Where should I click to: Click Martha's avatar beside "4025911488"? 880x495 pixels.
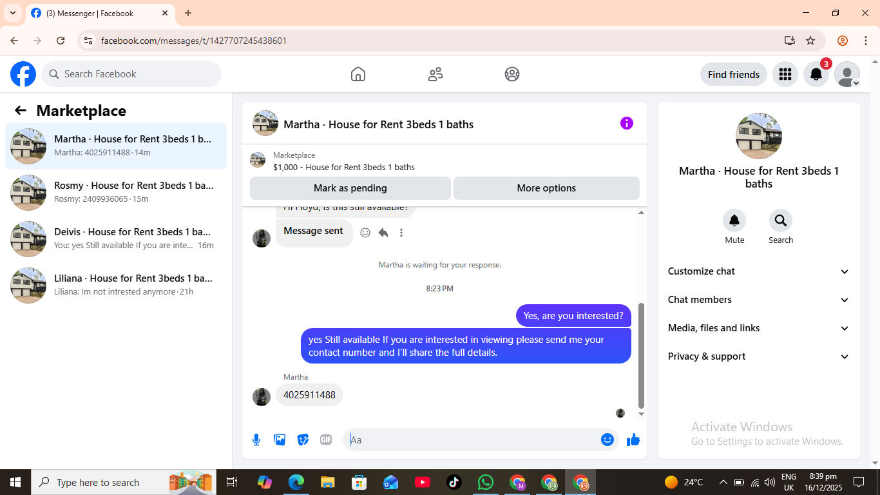pyautogui.click(x=262, y=396)
